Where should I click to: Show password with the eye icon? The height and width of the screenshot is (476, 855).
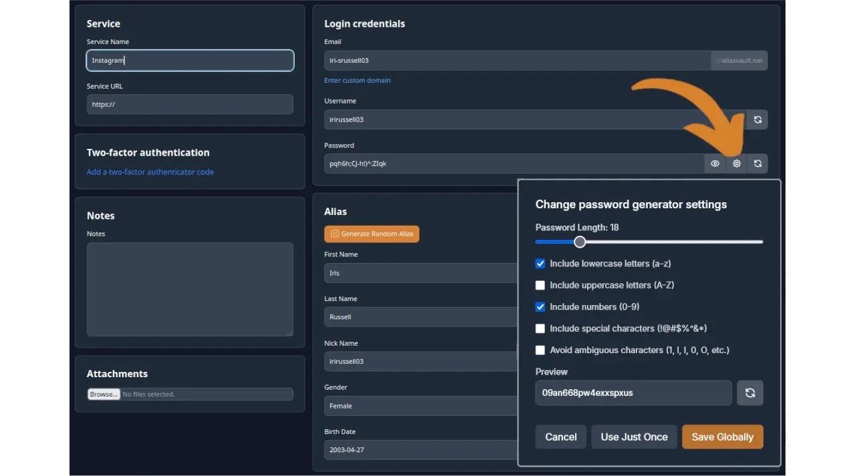click(x=715, y=164)
